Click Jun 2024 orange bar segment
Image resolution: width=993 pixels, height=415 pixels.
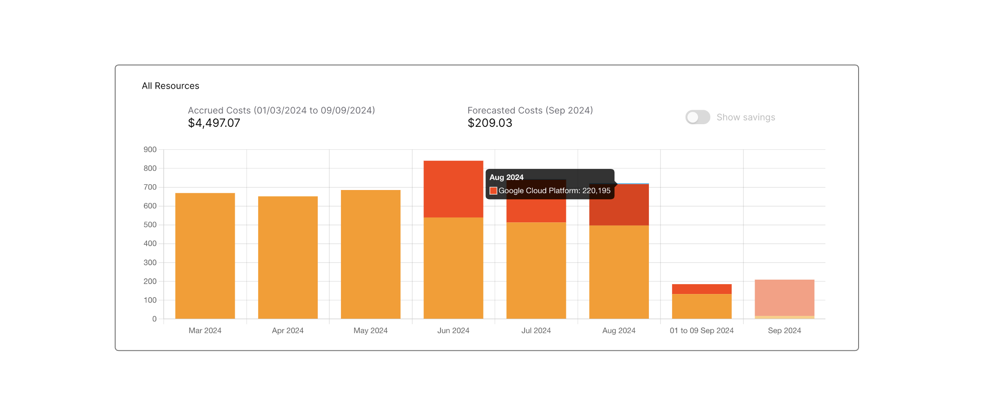(x=453, y=268)
